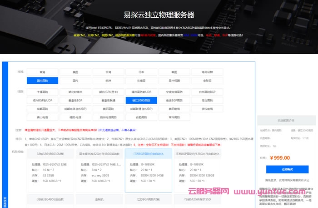Select the 国内高防 region option
Viewport: 318px width, 208px height.
pyautogui.click(x=42, y=81)
